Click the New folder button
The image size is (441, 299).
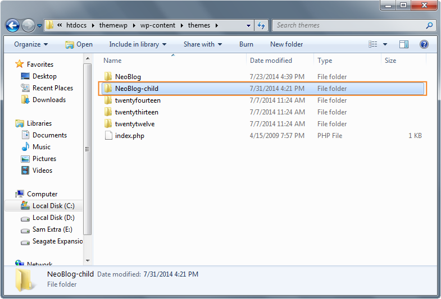click(287, 44)
